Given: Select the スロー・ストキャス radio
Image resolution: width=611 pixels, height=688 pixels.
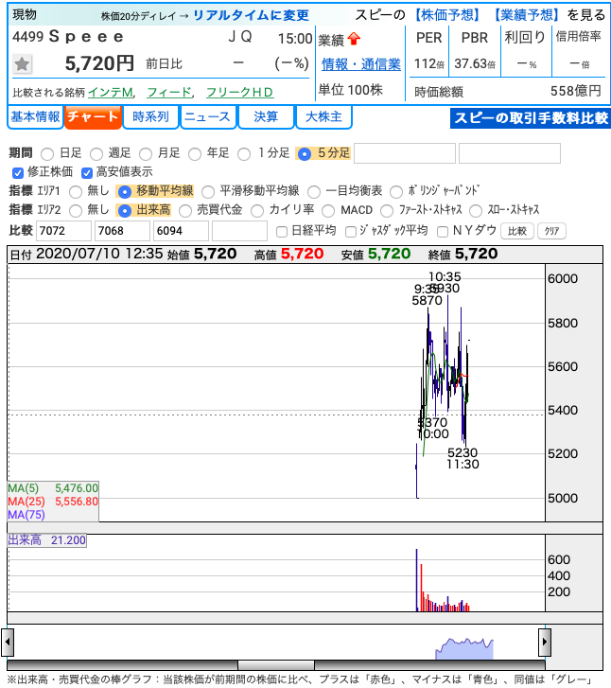Looking at the screenshot, I should tap(476, 211).
